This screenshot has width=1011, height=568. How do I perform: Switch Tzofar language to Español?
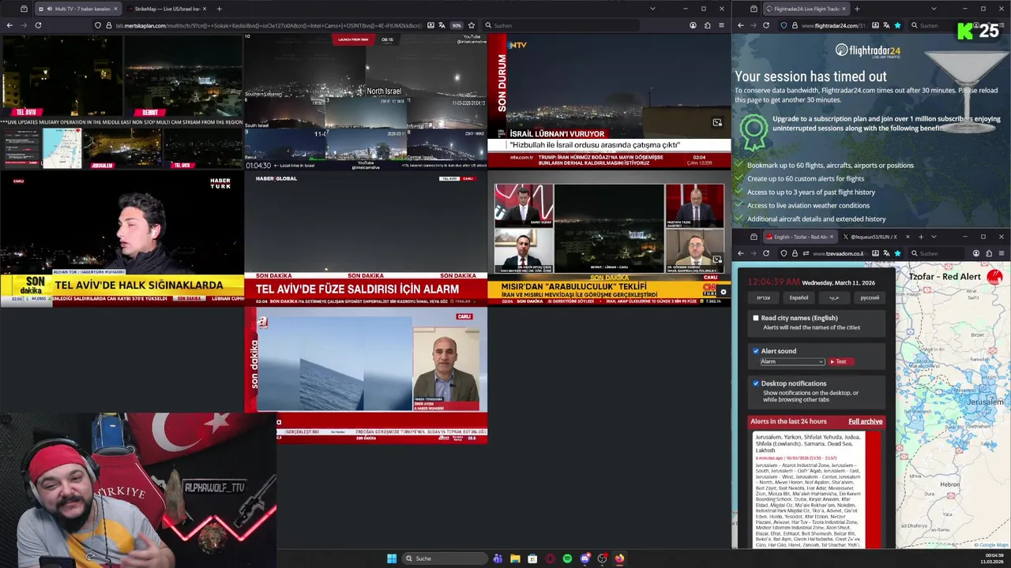(x=799, y=297)
